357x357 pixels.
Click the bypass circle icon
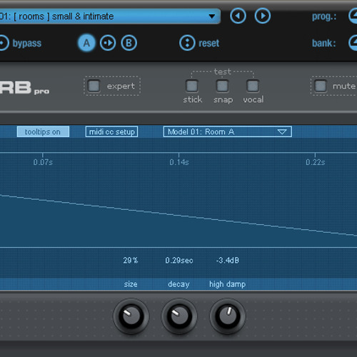click(x=2, y=43)
